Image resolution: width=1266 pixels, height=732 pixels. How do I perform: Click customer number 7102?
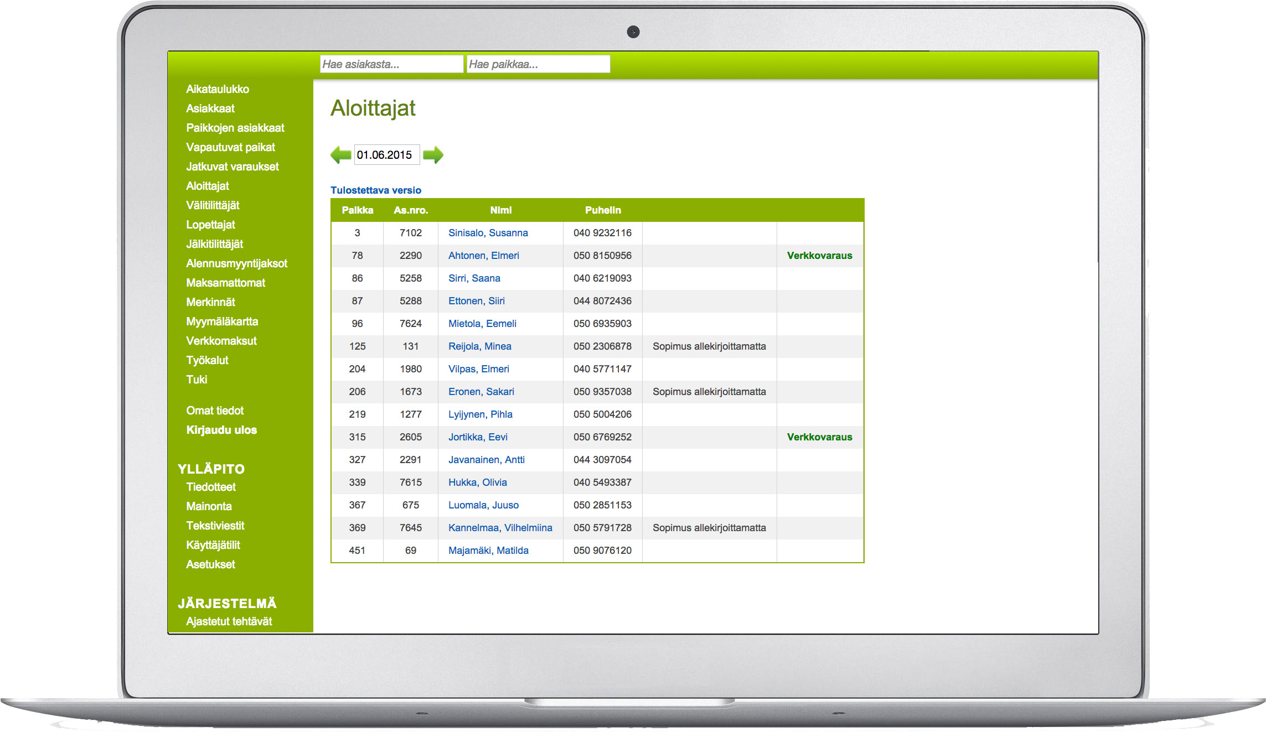411,233
